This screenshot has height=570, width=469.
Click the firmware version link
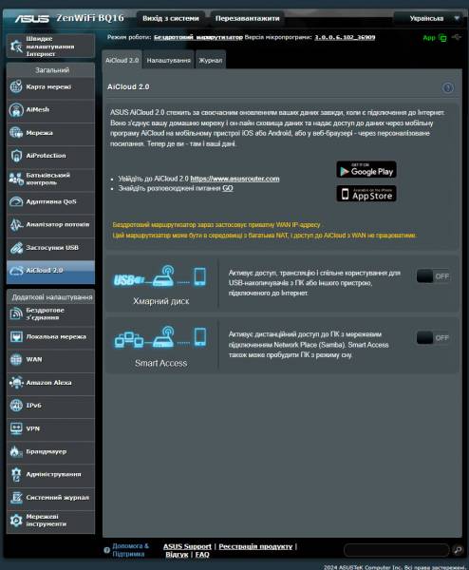tap(345, 37)
